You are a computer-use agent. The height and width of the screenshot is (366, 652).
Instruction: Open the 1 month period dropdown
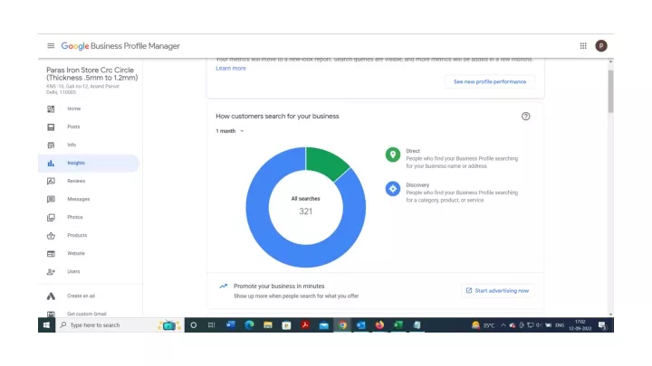coord(229,131)
